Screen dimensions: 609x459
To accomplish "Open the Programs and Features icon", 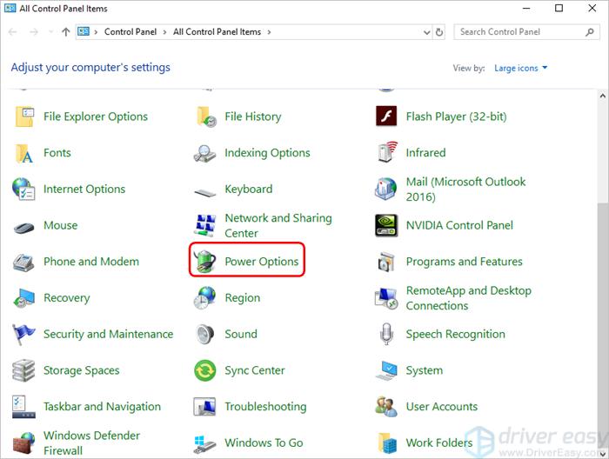I will pyautogui.click(x=386, y=262).
